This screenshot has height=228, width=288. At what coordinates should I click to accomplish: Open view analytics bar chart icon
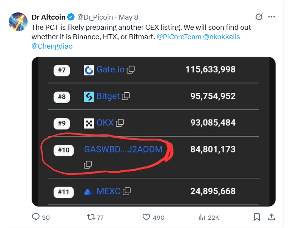click(x=202, y=217)
